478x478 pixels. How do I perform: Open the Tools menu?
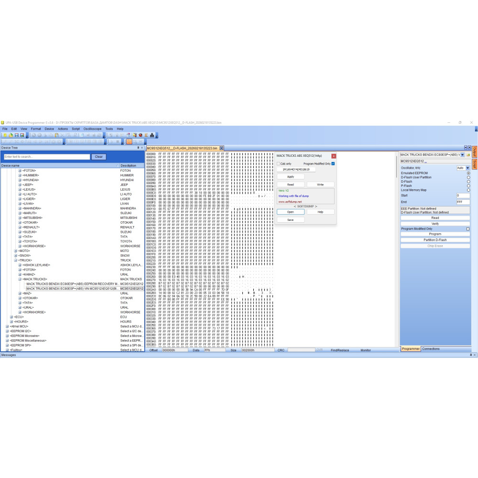[x=109, y=129]
